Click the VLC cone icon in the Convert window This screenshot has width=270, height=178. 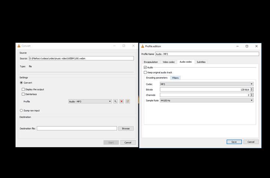pyautogui.click(x=19, y=46)
